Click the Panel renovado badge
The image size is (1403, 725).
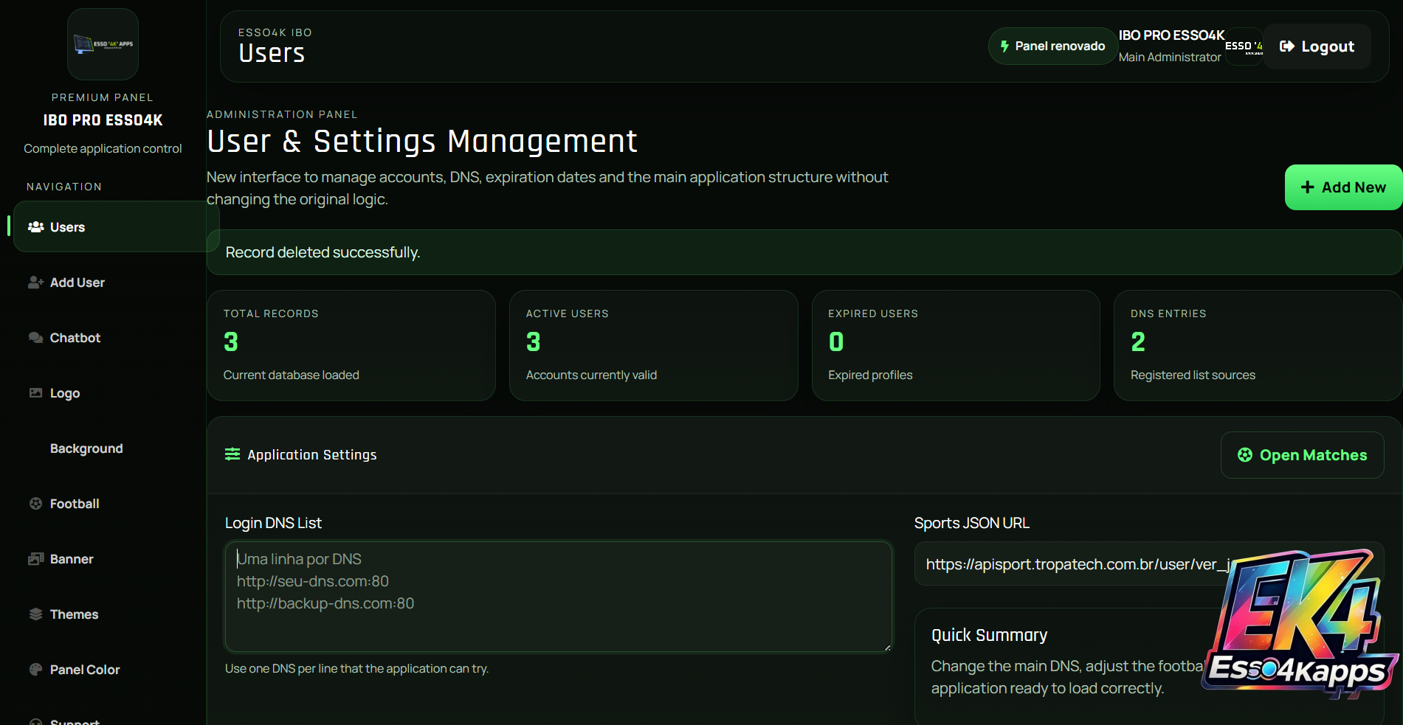1052,46
